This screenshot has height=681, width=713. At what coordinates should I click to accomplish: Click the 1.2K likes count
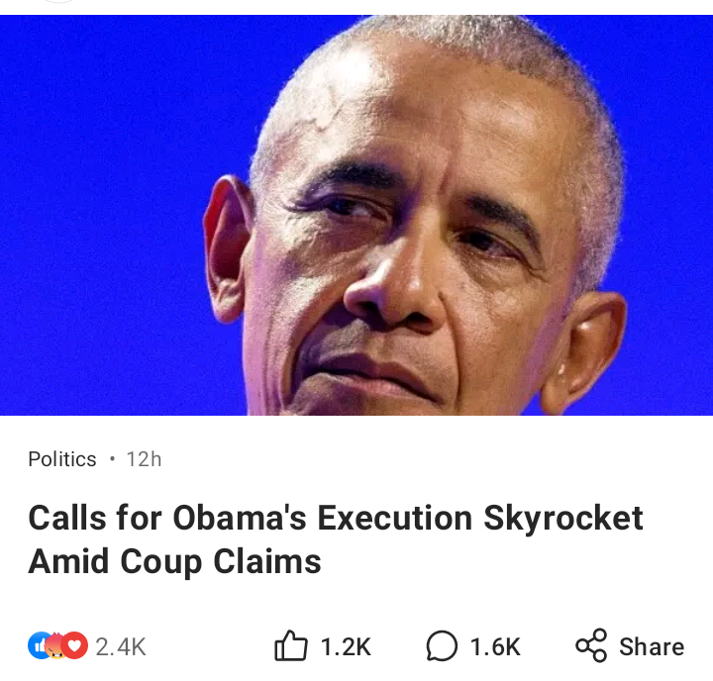tap(346, 647)
